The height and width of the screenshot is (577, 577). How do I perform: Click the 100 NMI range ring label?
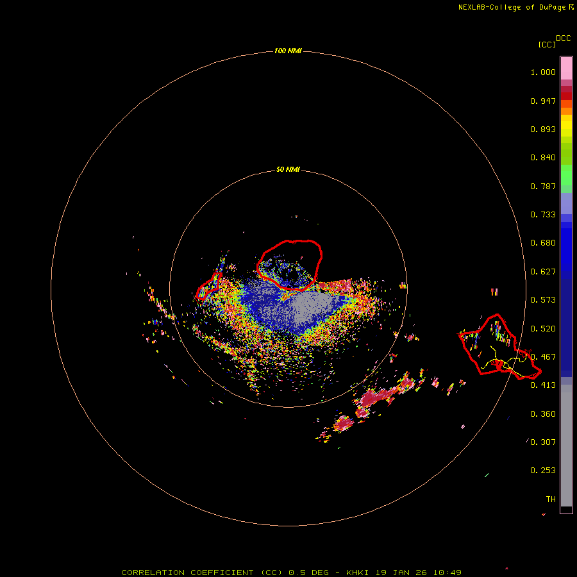288,51
